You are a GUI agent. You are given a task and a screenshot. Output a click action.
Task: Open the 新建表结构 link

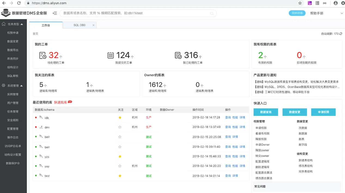tap(306, 160)
